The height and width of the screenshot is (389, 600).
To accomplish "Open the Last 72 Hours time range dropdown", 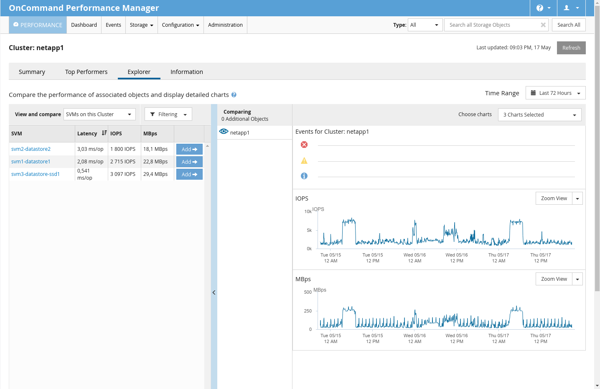I will click(x=555, y=93).
